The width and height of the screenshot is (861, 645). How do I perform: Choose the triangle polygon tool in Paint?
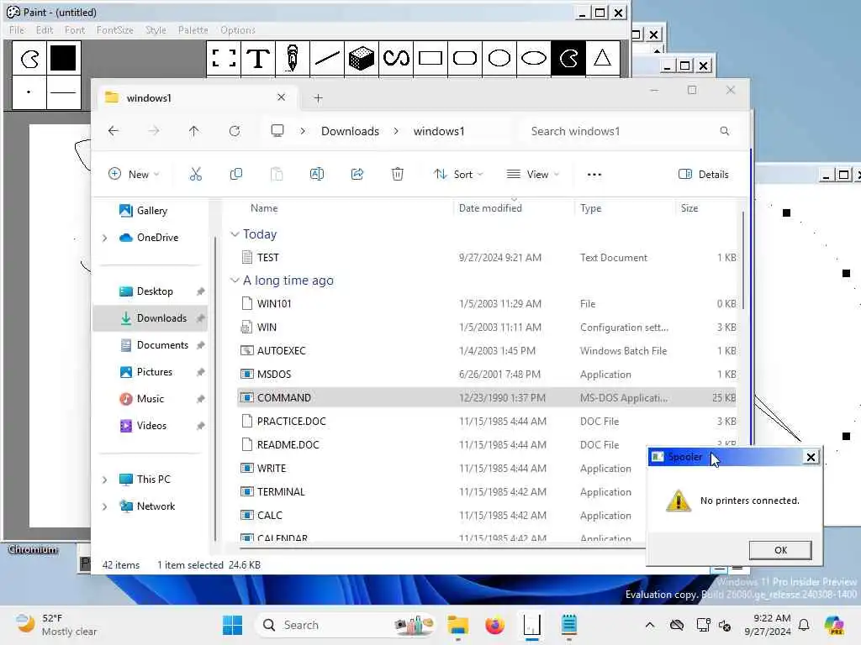pos(602,58)
